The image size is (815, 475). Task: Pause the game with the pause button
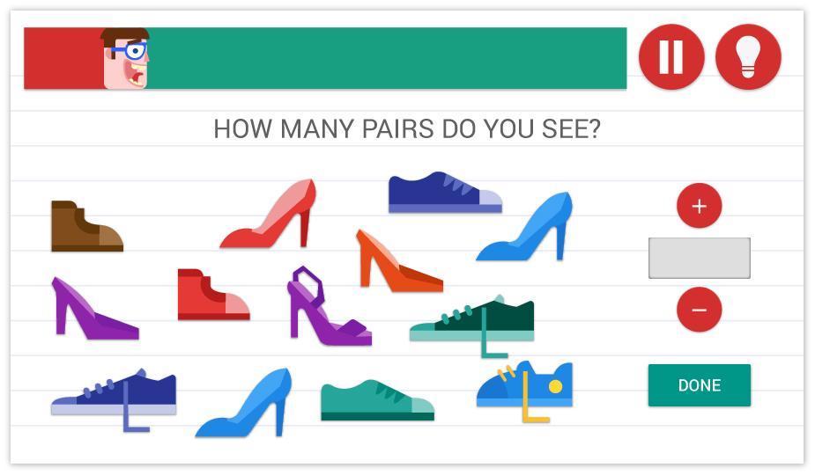671,57
